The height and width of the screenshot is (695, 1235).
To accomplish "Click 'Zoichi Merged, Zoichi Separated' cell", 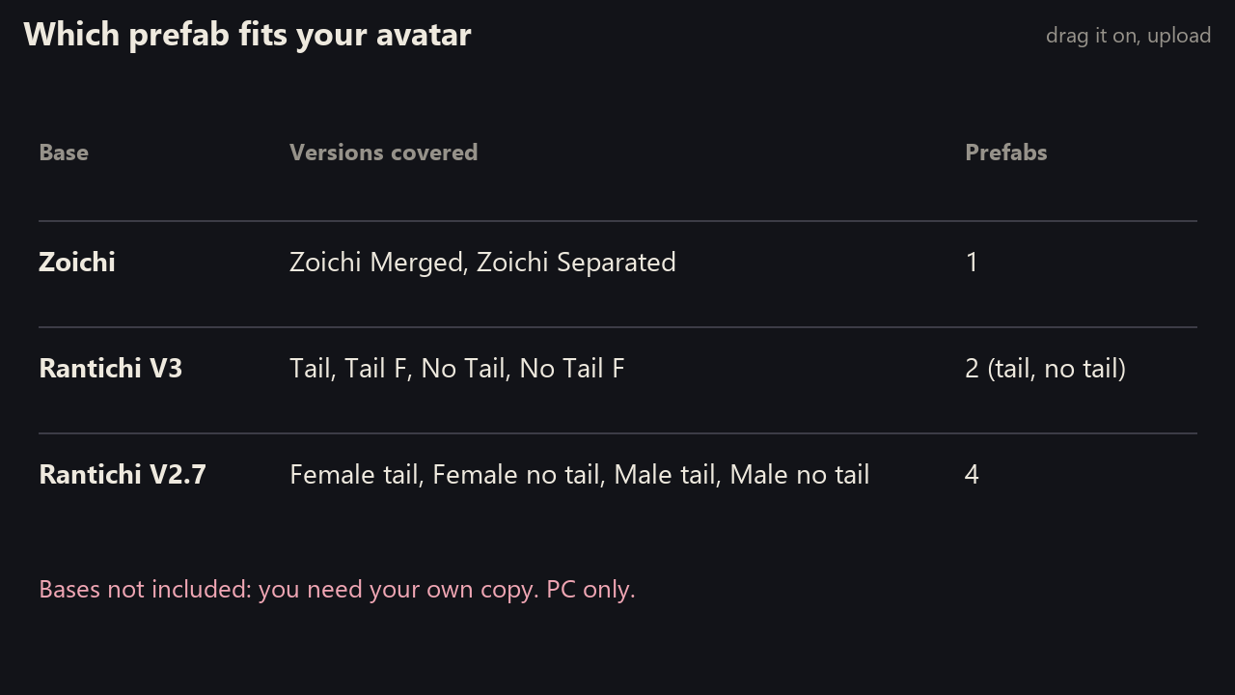I will point(482,263).
